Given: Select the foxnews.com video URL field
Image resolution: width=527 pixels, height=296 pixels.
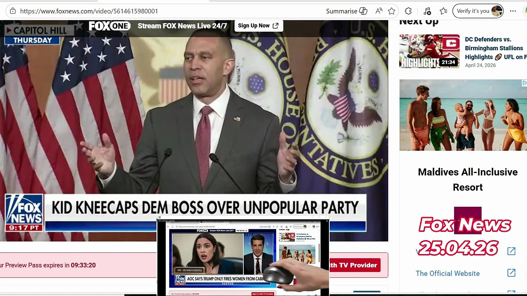Looking at the screenshot, I should 89,11.
